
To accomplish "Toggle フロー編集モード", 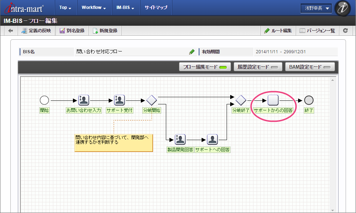I will (205, 67).
